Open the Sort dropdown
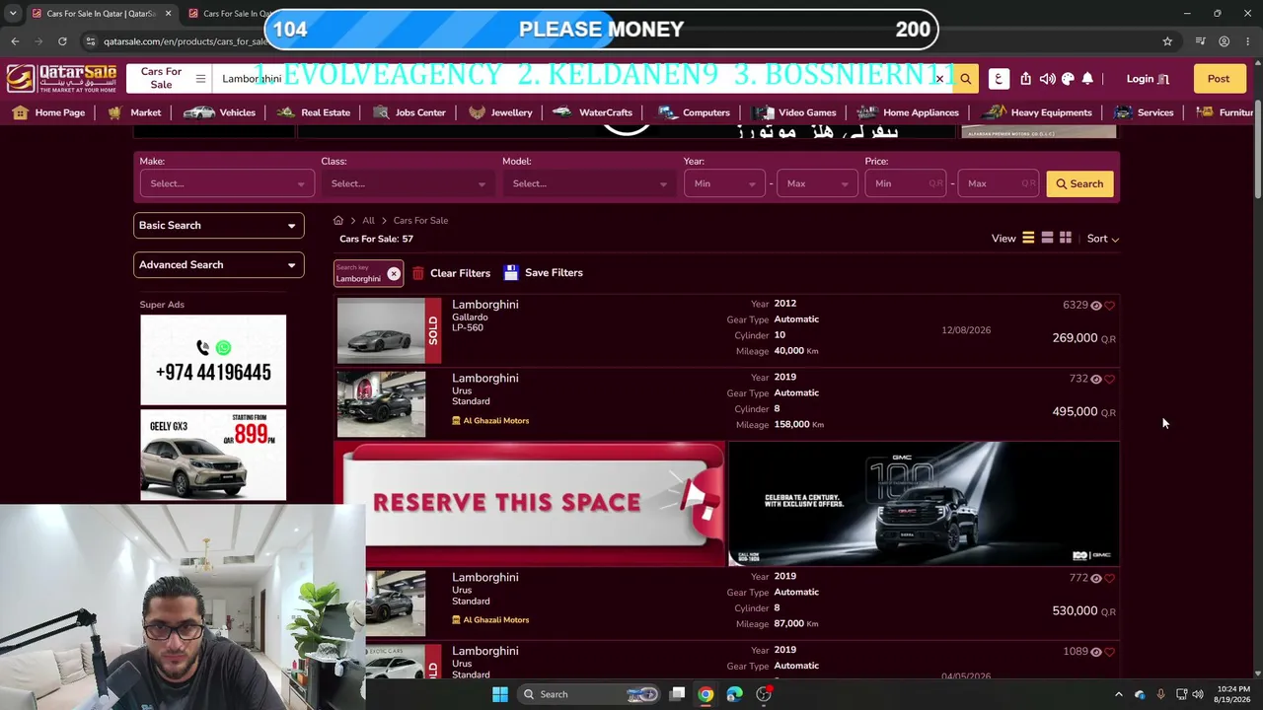Image resolution: width=1263 pixels, height=710 pixels. (x=1102, y=239)
